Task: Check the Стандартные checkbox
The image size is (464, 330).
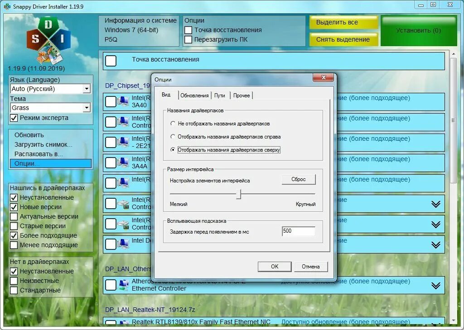Action: pyautogui.click(x=14, y=290)
